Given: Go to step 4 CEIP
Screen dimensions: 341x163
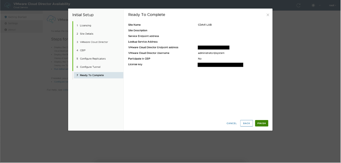Looking at the screenshot, I should [83, 50].
